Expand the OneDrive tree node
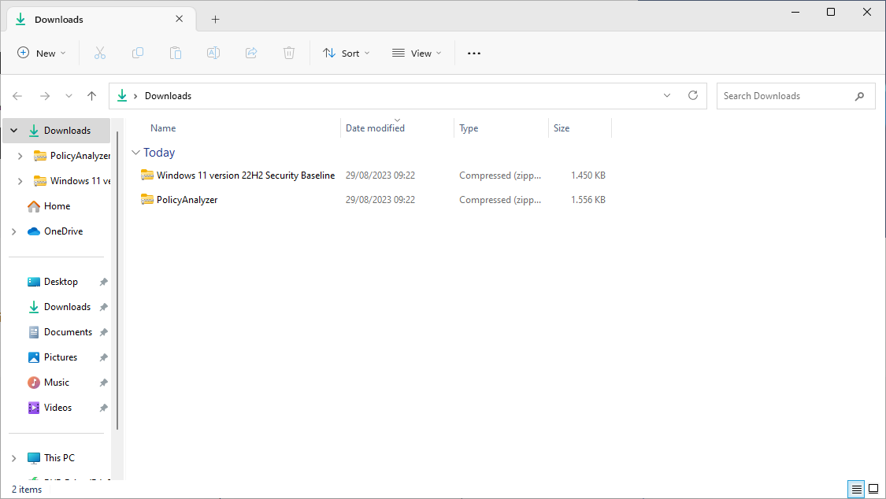 [14, 231]
